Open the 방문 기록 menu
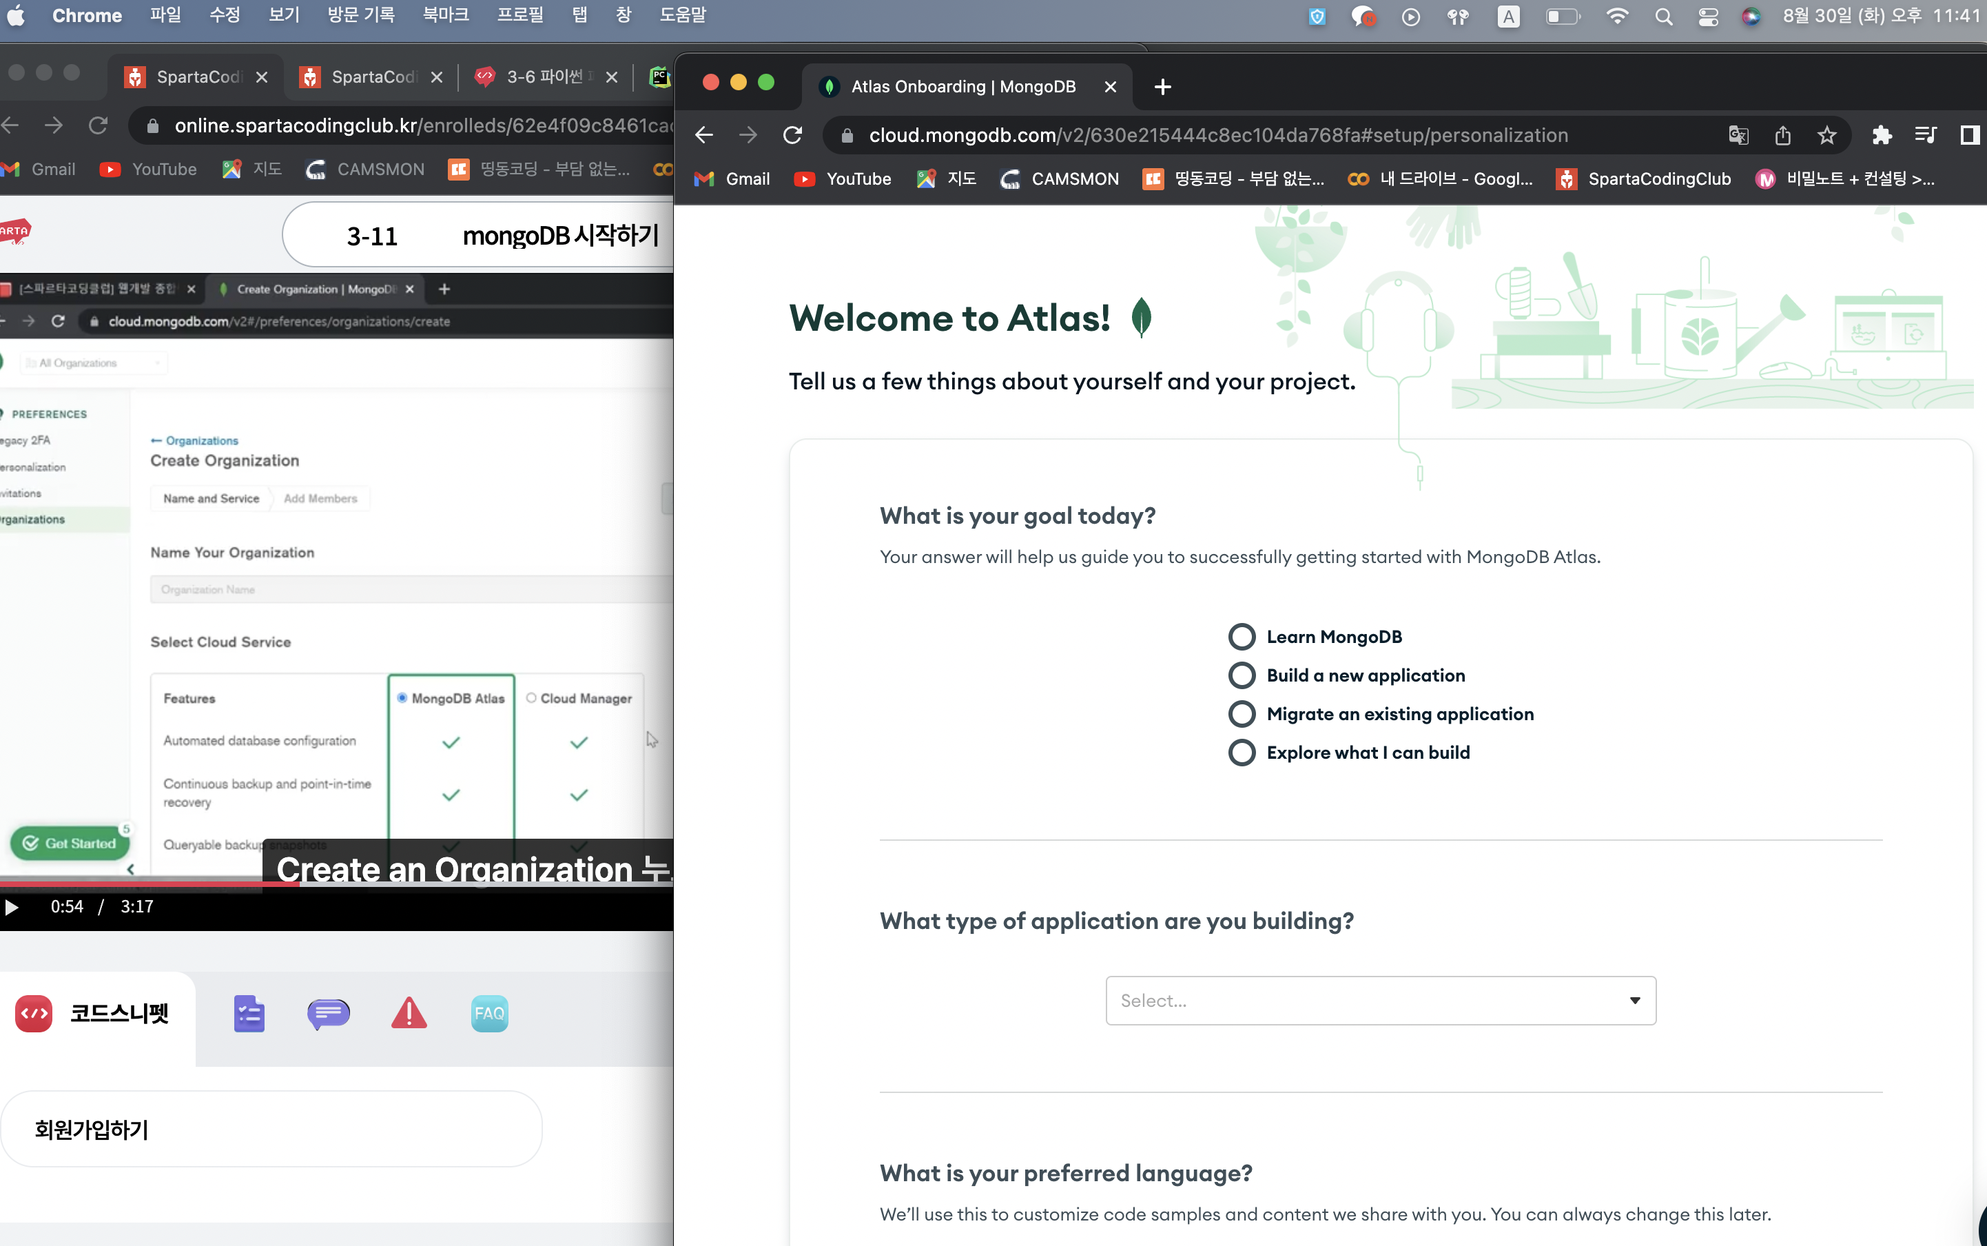1987x1246 pixels. pyautogui.click(x=361, y=16)
